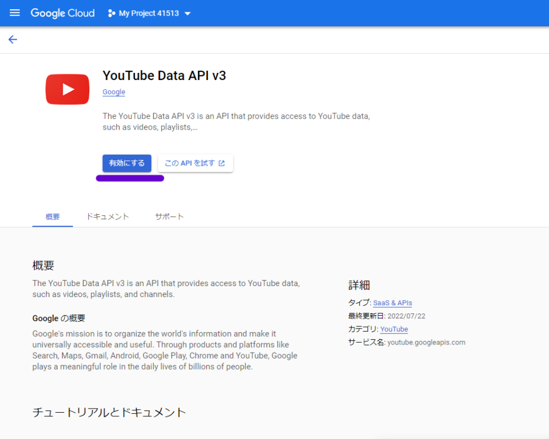Viewport: 549px width, 439px height.
Task: Open the サポート tab
Action: tap(169, 217)
